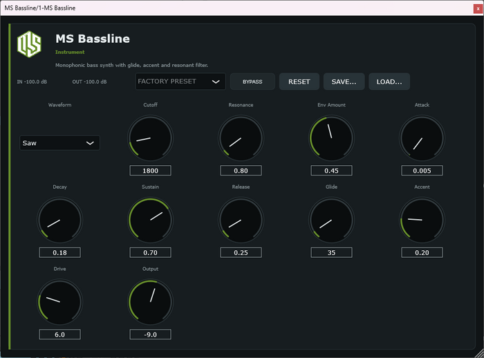Select the Drive value field showing 6.0
The width and height of the screenshot is (484, 358).
(59, 335)
